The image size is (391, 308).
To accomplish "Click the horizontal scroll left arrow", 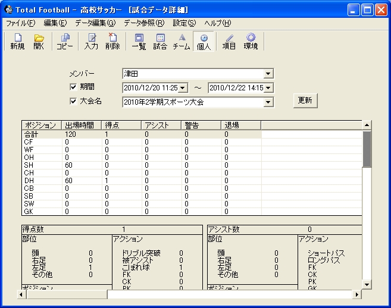I will pos(21,294).
